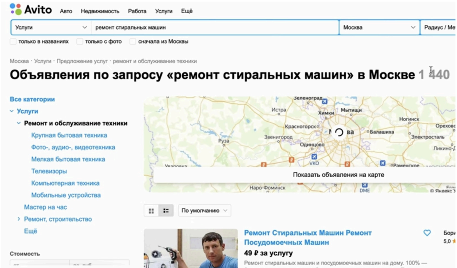Click Одинцово label on the map
This screenshot has width=457, height=268.
(x=312, y=144)
